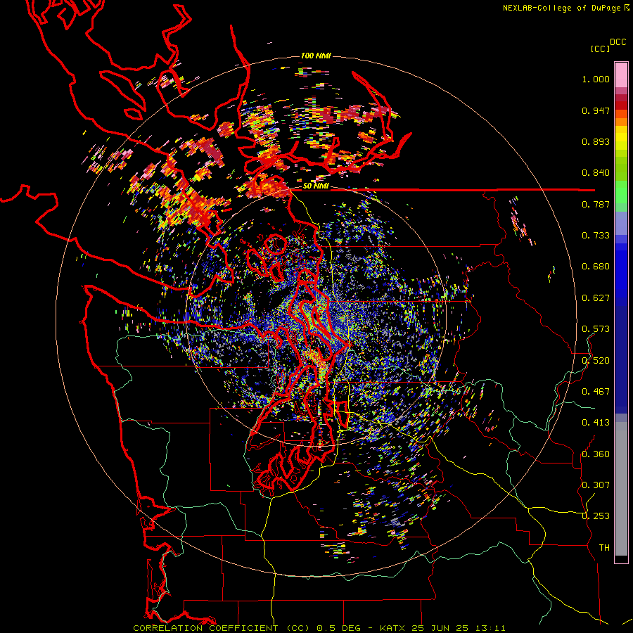Click the bright green colorbar band
The width and height of the screenshot is (633, 633).
pyautogui.click(x=621, y=192)
